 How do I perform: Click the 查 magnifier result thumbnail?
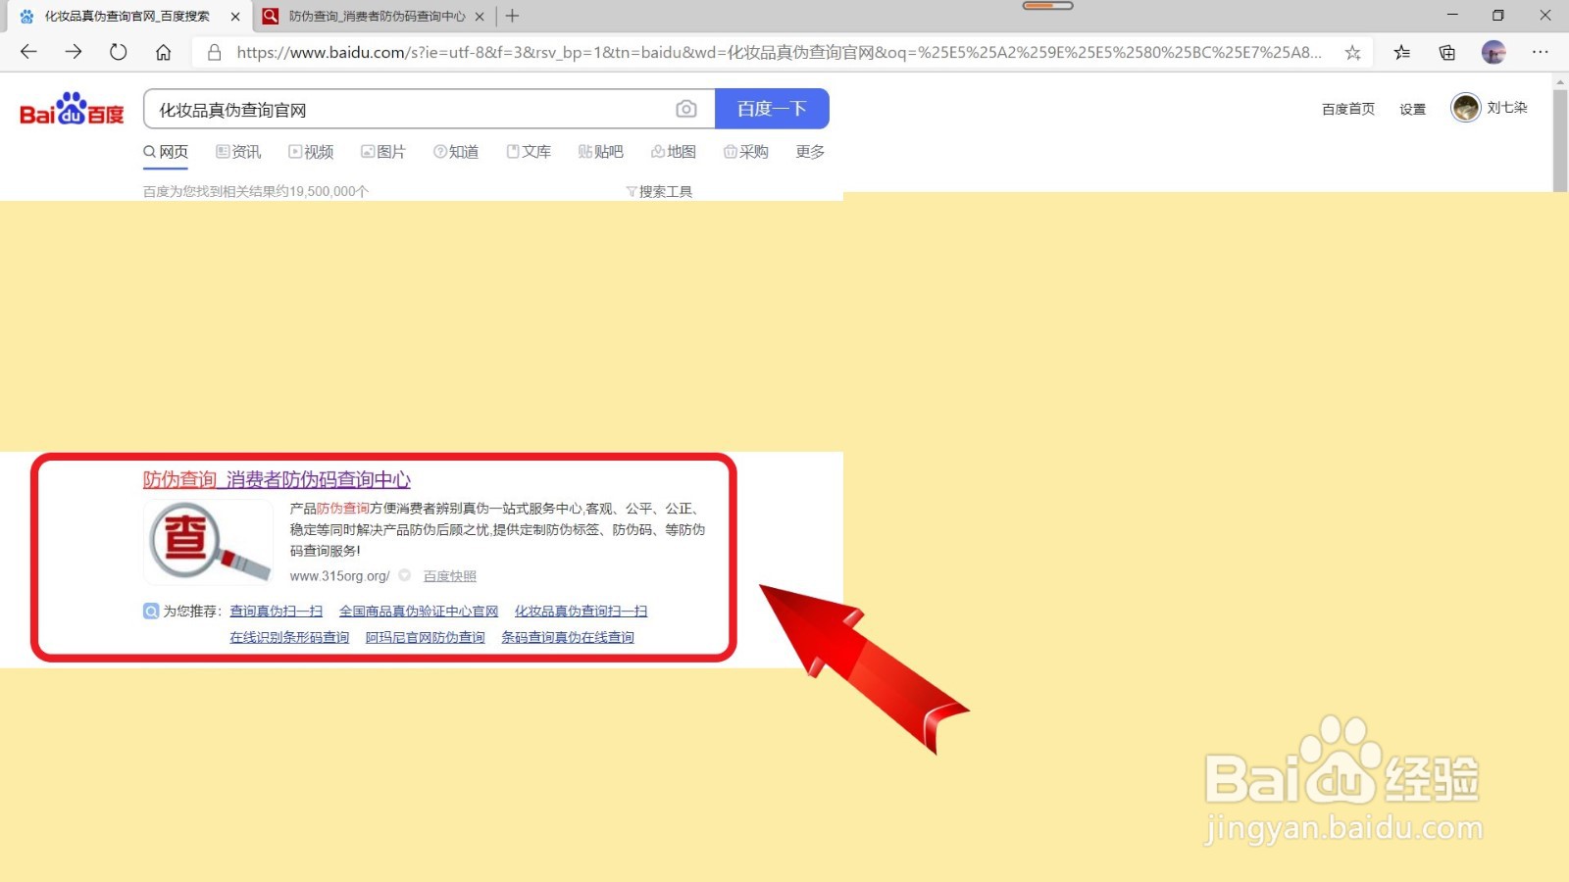[x=208, y=542]
